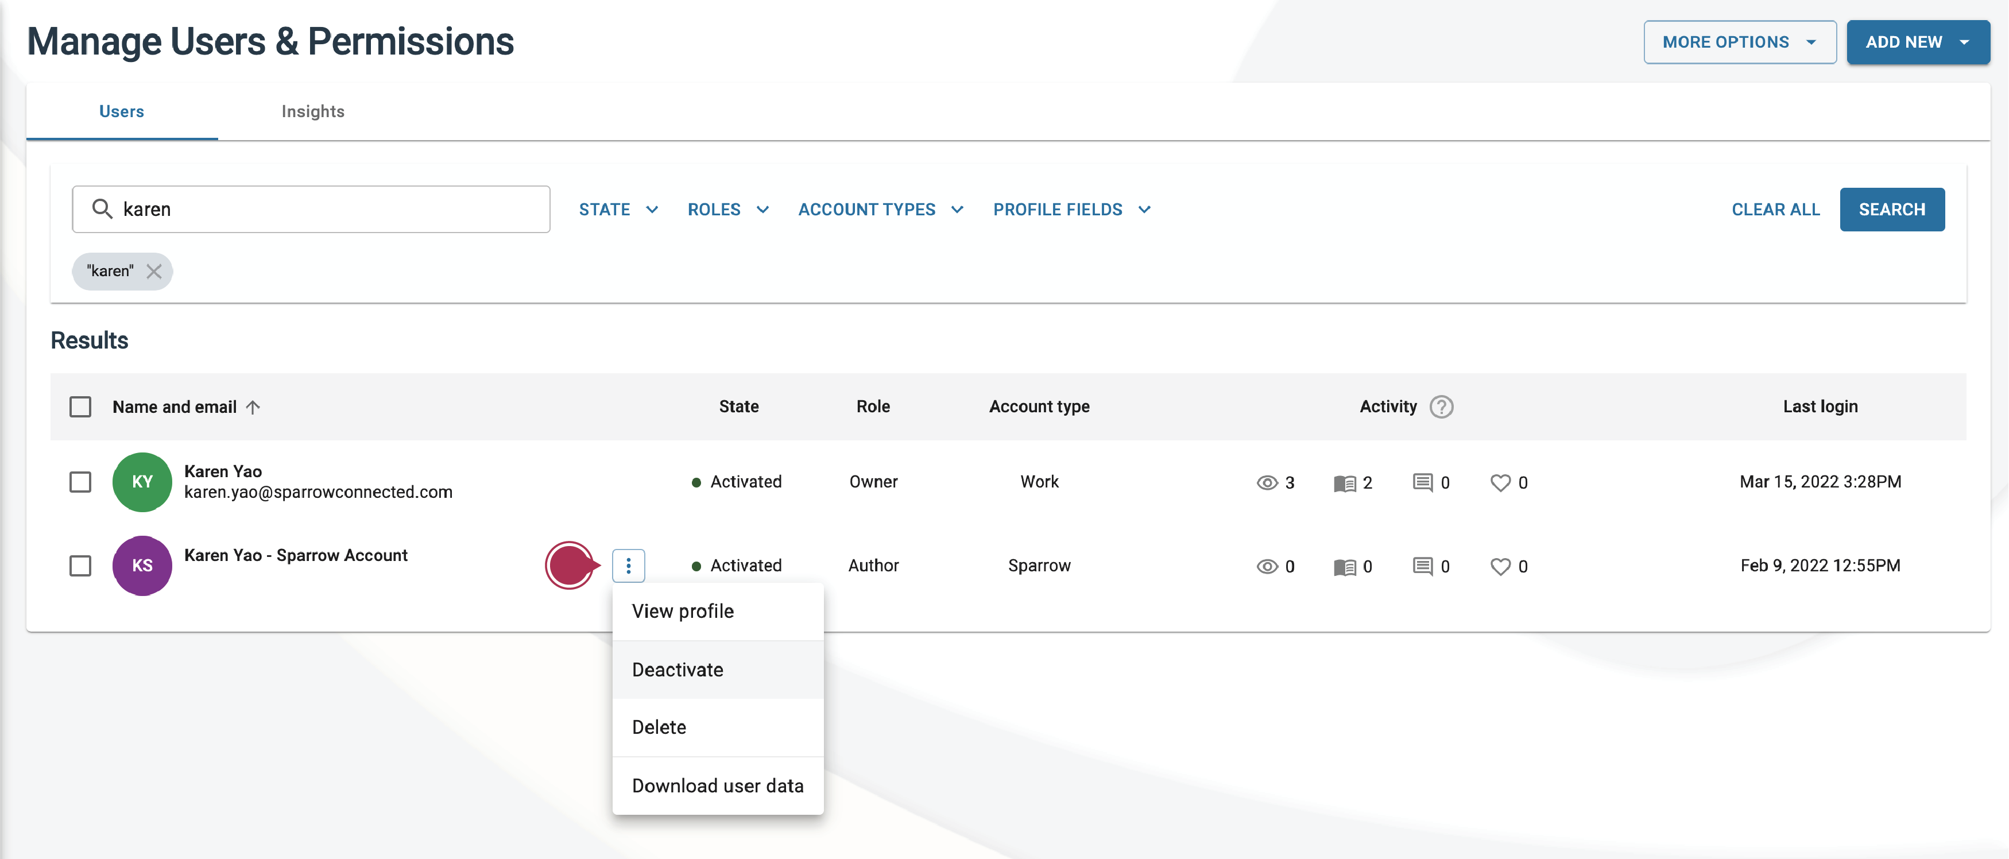
Task: Click the comments icon in Sparrow Account row
Action: point(1423,566)
